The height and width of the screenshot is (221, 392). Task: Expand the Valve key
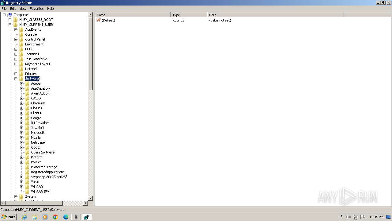click(21, 182)
